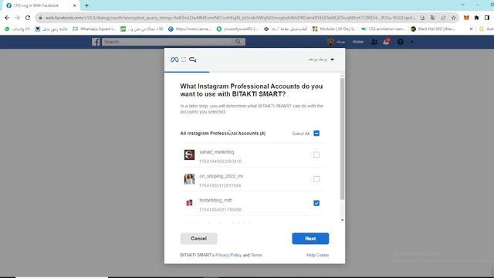Close the Log in With Facebook tab
This screenshot has height=278, width=494.
[x=75, y=5]
